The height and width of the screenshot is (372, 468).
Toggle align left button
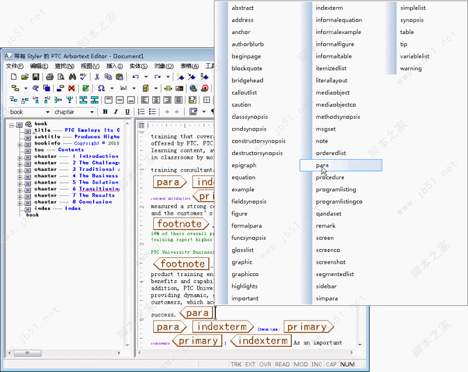coord(144,100)
